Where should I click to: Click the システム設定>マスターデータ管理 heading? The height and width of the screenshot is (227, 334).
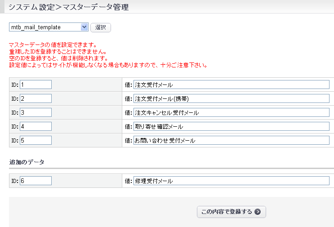click(69, 7)
